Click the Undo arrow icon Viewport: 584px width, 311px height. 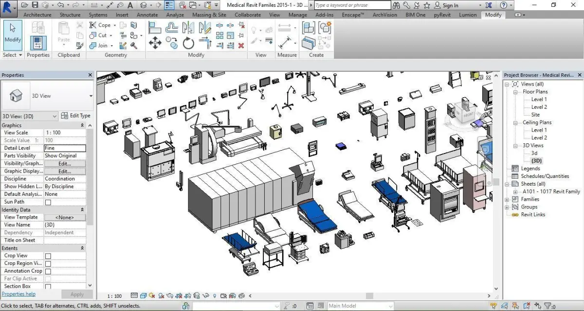(60, 5)
